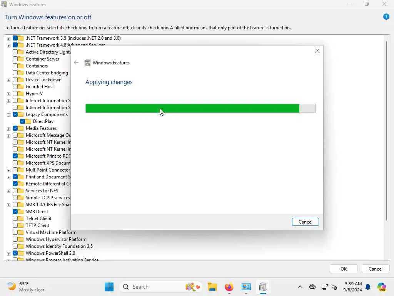Click the Windows Features icon in dialog header
Viewport: 394px width, 296px height.
pos(87,63)
